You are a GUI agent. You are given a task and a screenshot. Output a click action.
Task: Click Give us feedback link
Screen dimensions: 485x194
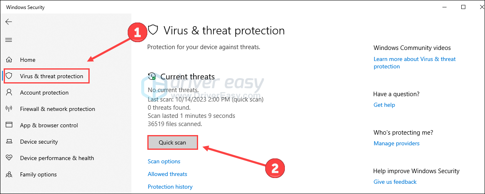pos(395,182)
